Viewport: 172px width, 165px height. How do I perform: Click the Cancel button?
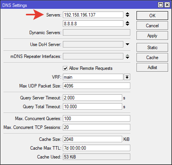152,26
